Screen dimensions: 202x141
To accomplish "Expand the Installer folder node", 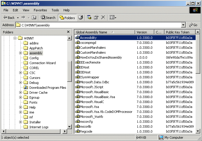I will [20, 122].
